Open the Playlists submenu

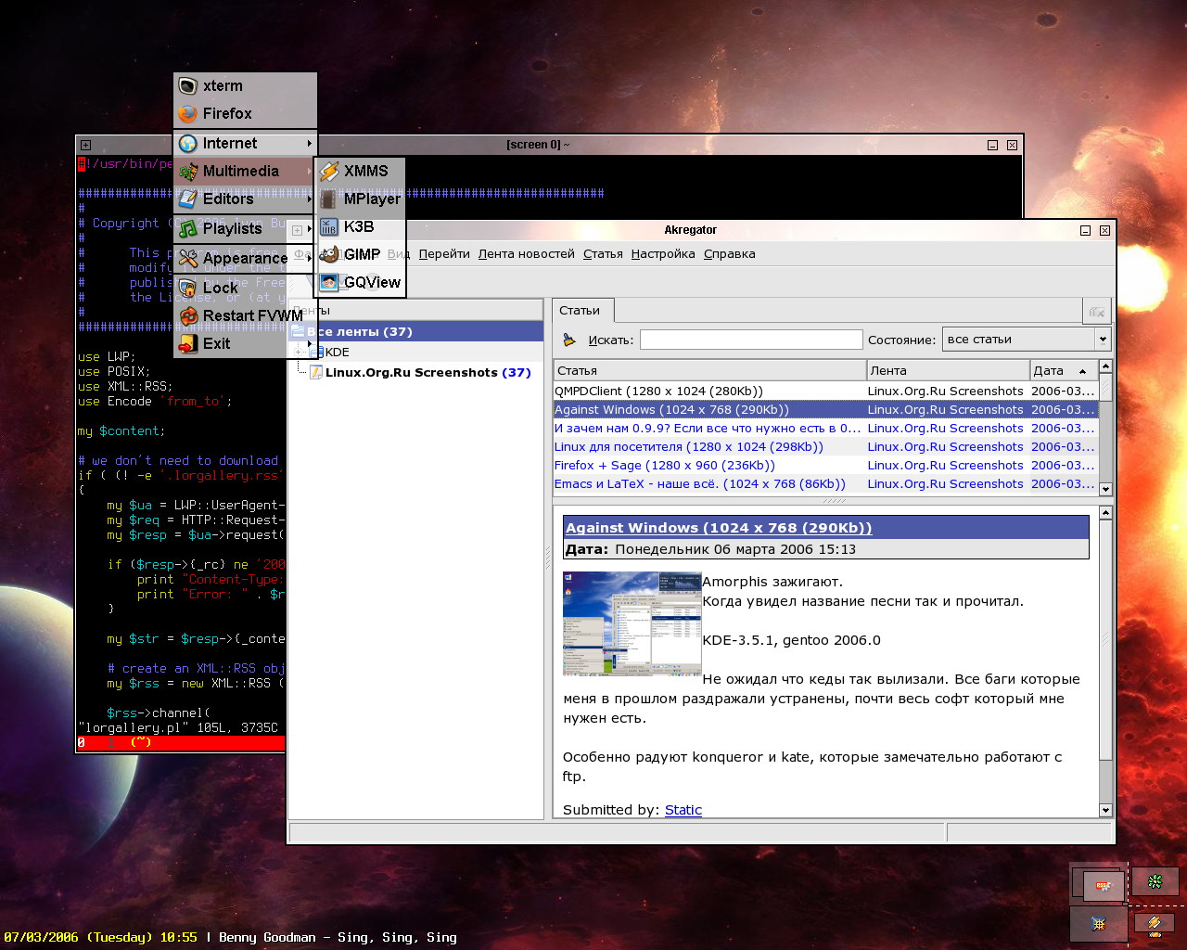coord(245,229)
